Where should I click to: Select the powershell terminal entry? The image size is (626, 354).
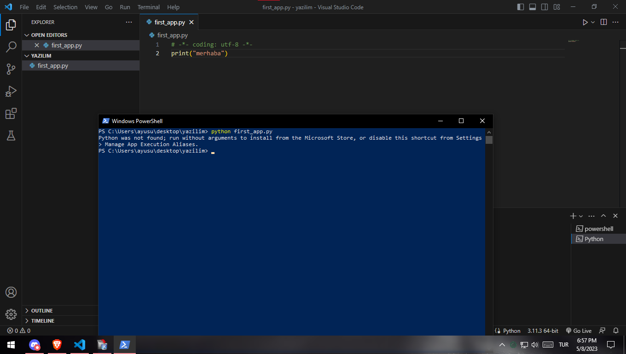point(598,229)
